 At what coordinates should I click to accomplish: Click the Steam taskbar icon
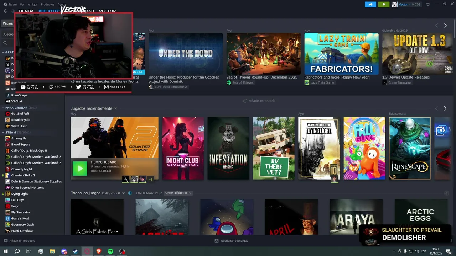[x=76, y=251]
